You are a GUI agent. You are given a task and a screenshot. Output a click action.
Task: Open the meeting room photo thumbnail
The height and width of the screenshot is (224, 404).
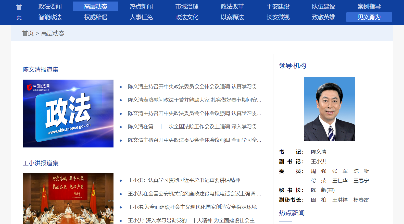pos(68,198)
